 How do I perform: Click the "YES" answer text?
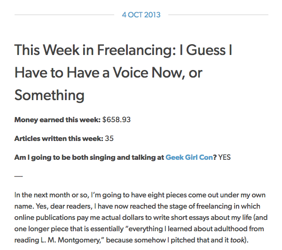point(225,157)
